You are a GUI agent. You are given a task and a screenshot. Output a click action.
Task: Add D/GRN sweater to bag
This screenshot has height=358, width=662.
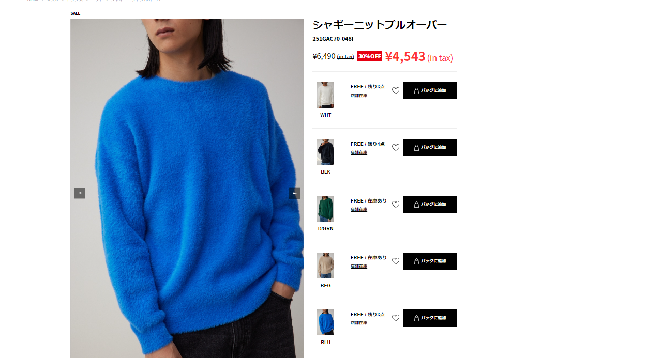pos(430,205)
